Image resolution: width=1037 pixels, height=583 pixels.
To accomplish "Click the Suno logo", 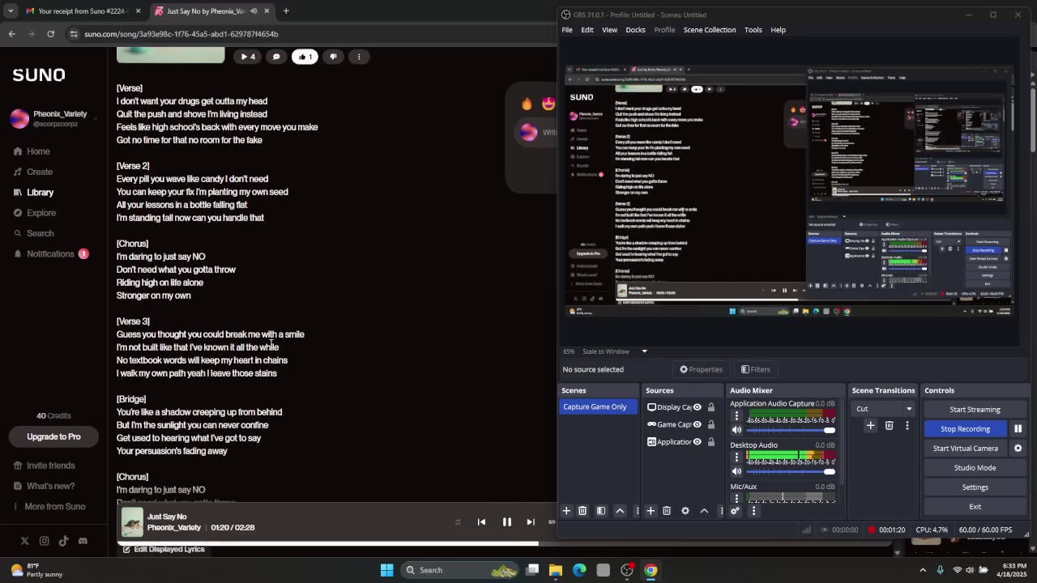I will point(38,74).
